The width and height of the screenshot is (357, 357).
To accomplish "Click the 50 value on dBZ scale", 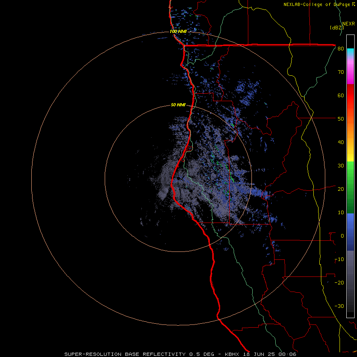I will (x=341, y=119).
